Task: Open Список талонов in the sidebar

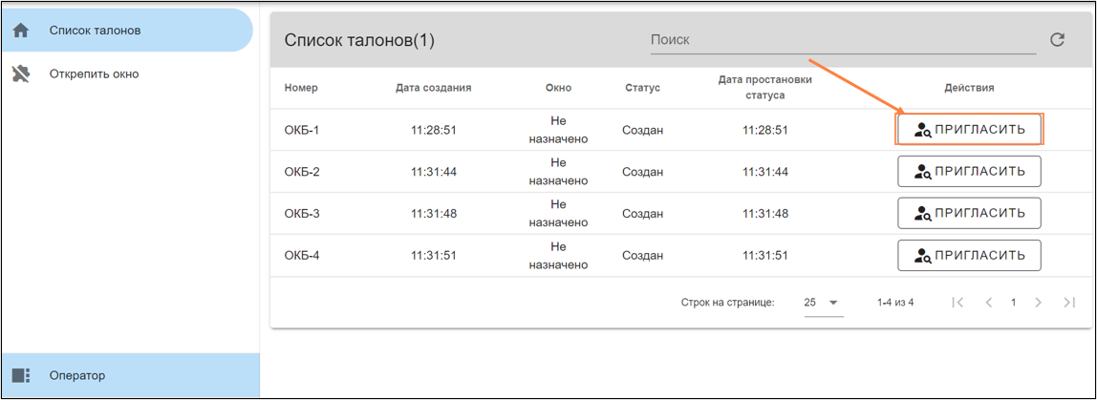Action: tap(96, 31)
